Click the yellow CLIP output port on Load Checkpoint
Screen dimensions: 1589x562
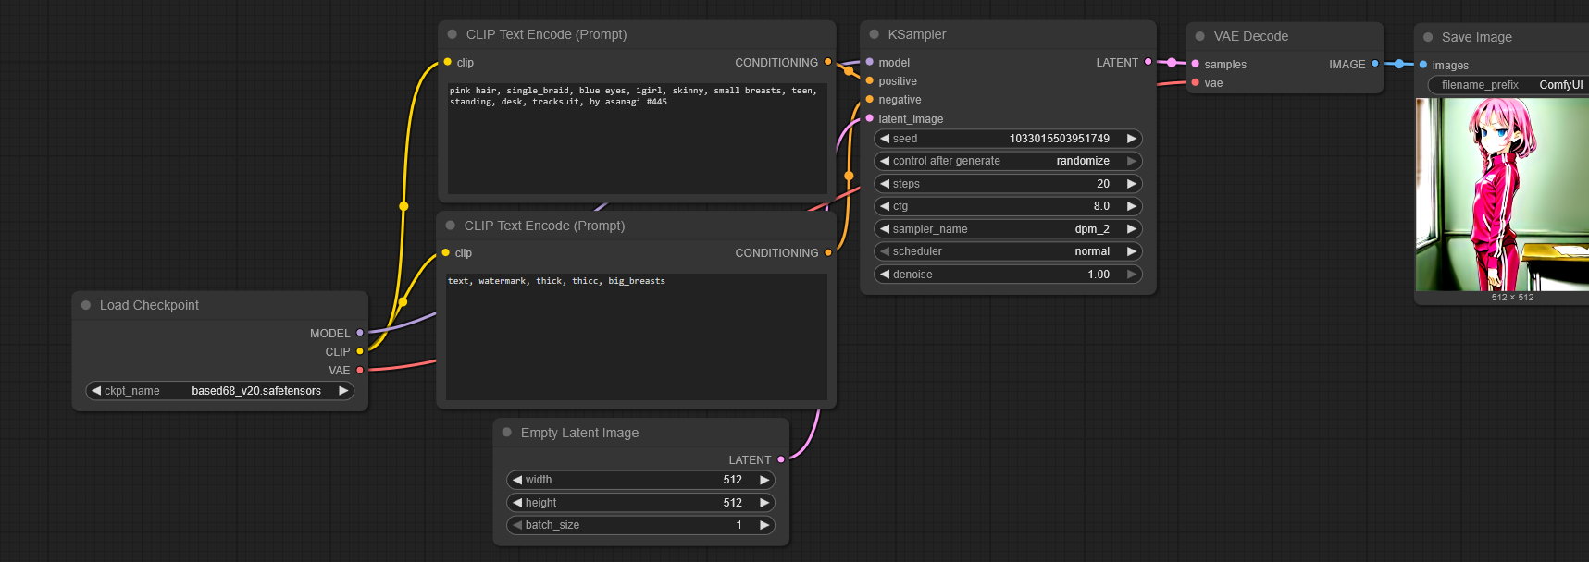pos(360,351)
